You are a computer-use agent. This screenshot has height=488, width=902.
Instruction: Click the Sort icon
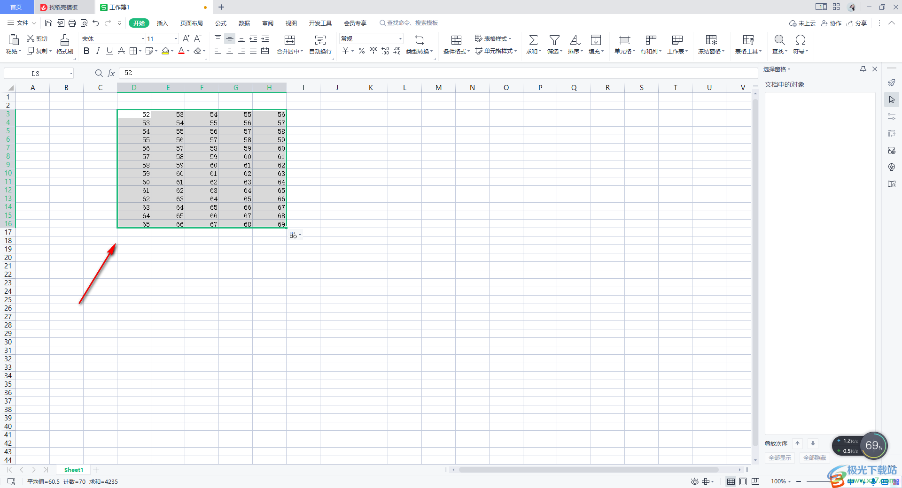pos(575,40)
